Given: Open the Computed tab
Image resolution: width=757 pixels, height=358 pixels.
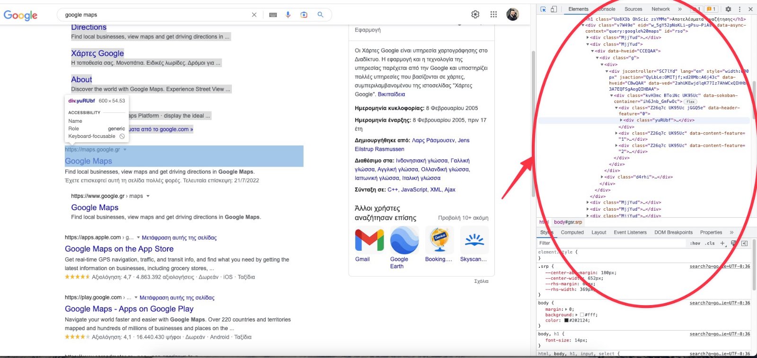Looking at the screenshot, I should coord(572,232).
